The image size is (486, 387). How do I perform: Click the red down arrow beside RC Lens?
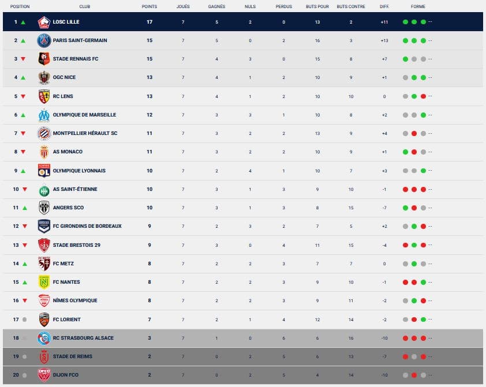[23, 96]
